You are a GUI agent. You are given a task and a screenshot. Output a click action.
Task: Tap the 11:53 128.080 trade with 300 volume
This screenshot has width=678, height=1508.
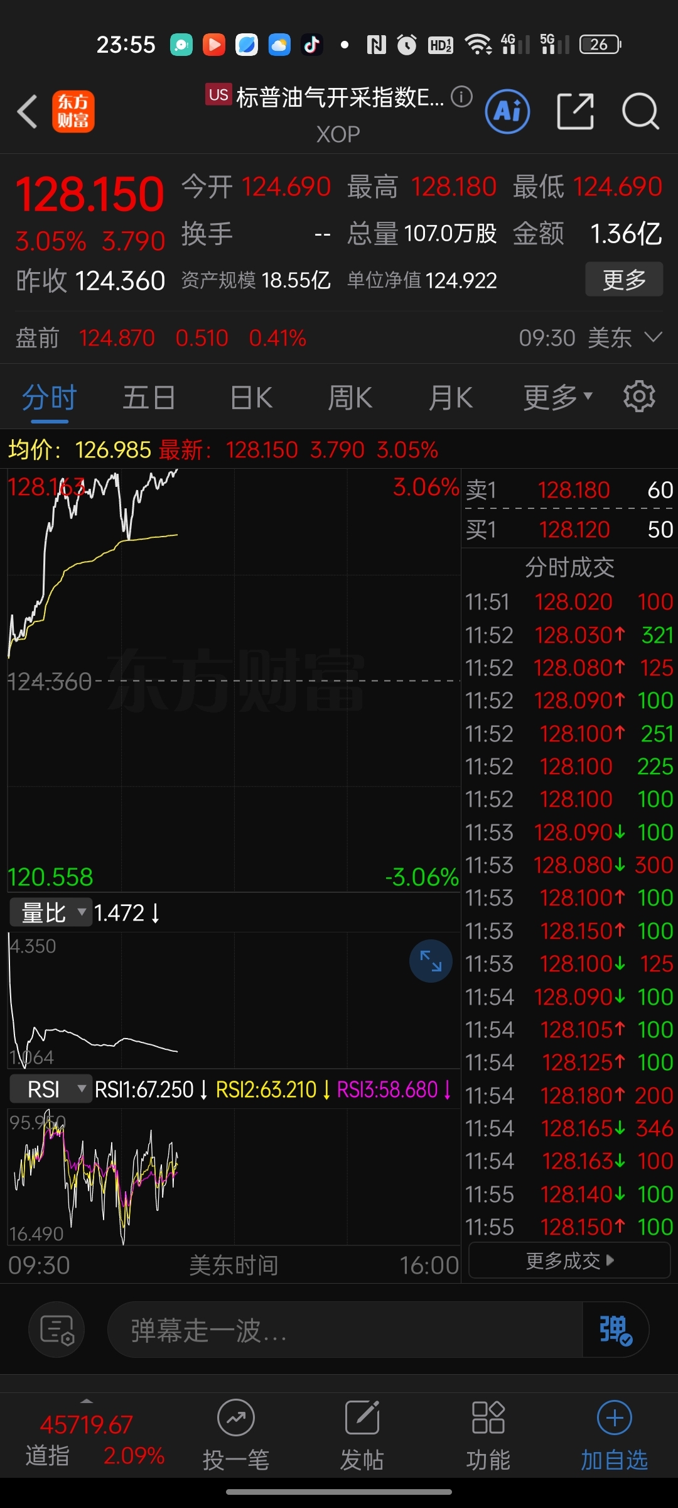569,865
